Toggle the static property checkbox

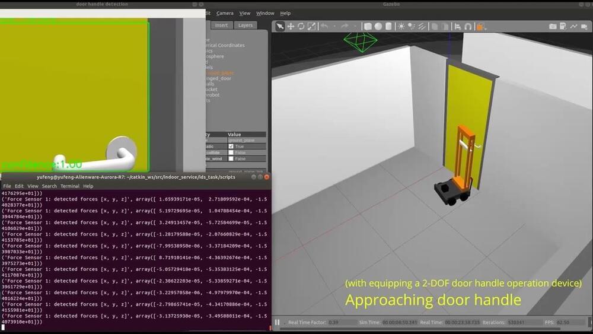[x=231, y=147]
